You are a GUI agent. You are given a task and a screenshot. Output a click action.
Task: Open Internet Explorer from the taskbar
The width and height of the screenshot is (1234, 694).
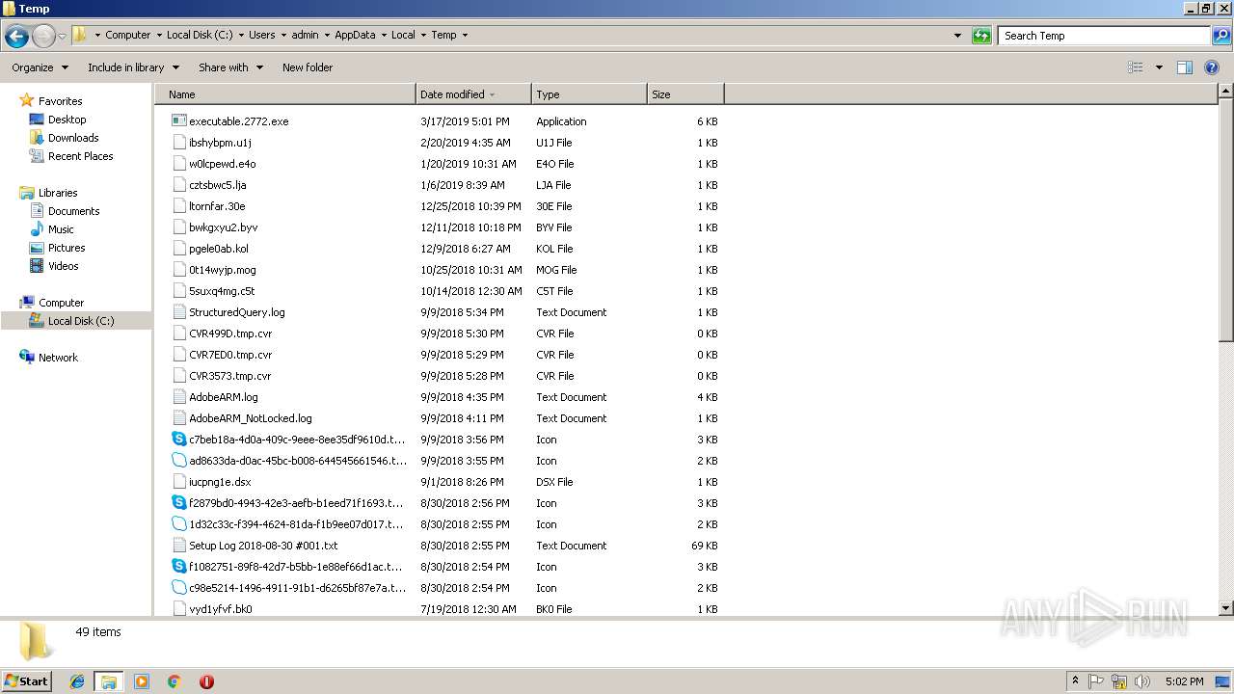point(77,681)
